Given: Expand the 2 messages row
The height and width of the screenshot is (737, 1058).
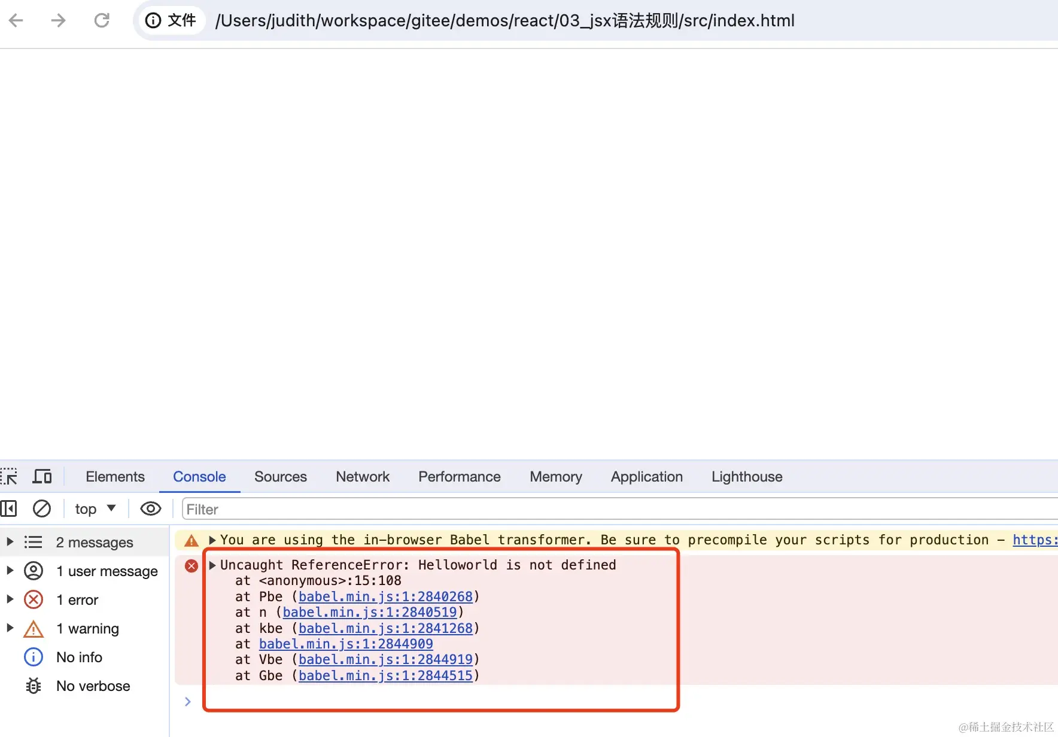Looking at the screenshot, I should [10, 542].
